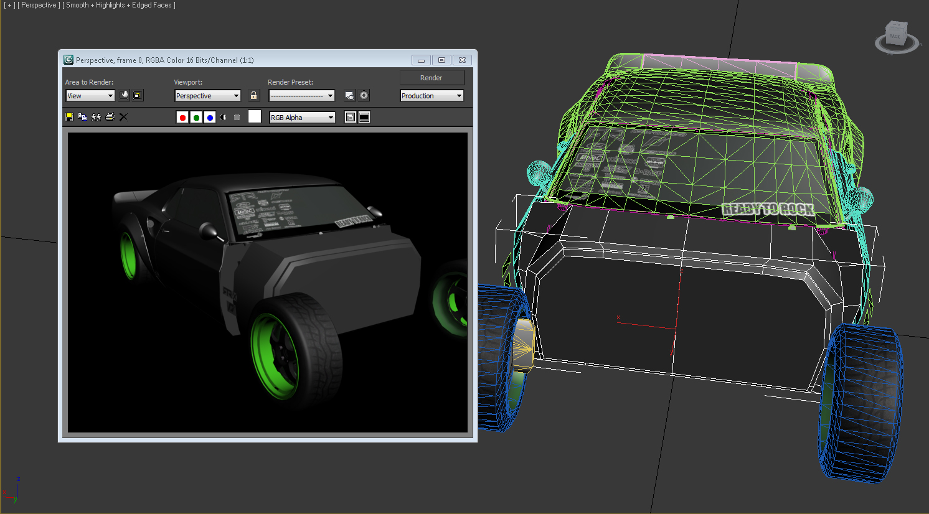Image resolution: width=929 pixels, height=514 pixels.
Task: Click the Edit Region hand icon
Action: tap(125, 95)
